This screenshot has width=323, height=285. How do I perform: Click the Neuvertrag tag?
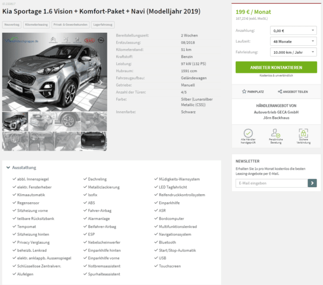(x=12, y=25)
